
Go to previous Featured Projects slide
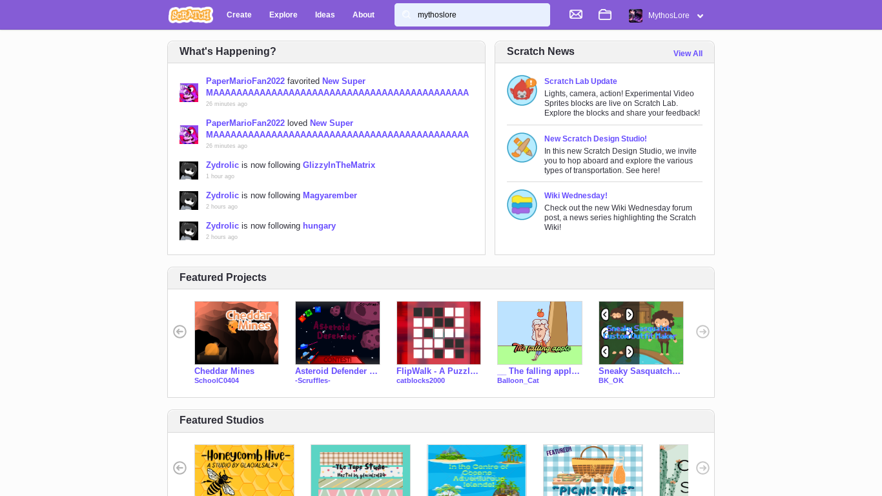[x=179, y=331]
